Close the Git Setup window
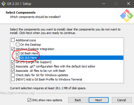This screenshot has width=134, height=105. coord(129,4)
